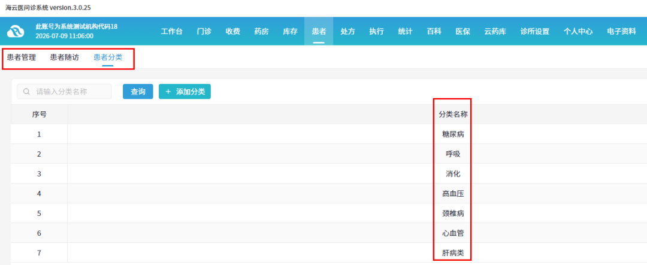Switch to 患者随访 tab
Image resolution: width=647 pixels, height=265 pixels.
point(65,57)
